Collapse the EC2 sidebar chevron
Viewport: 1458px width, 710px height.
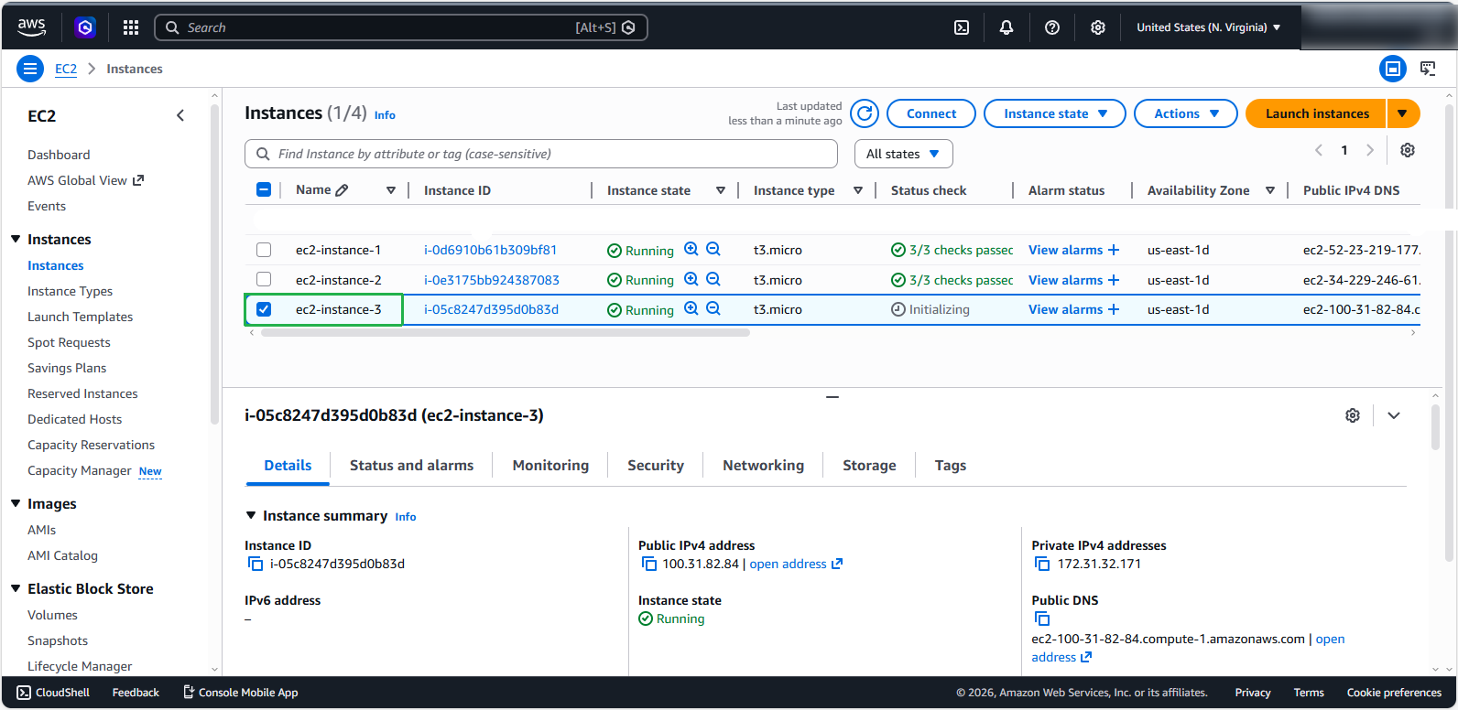[x=180, y=115]
